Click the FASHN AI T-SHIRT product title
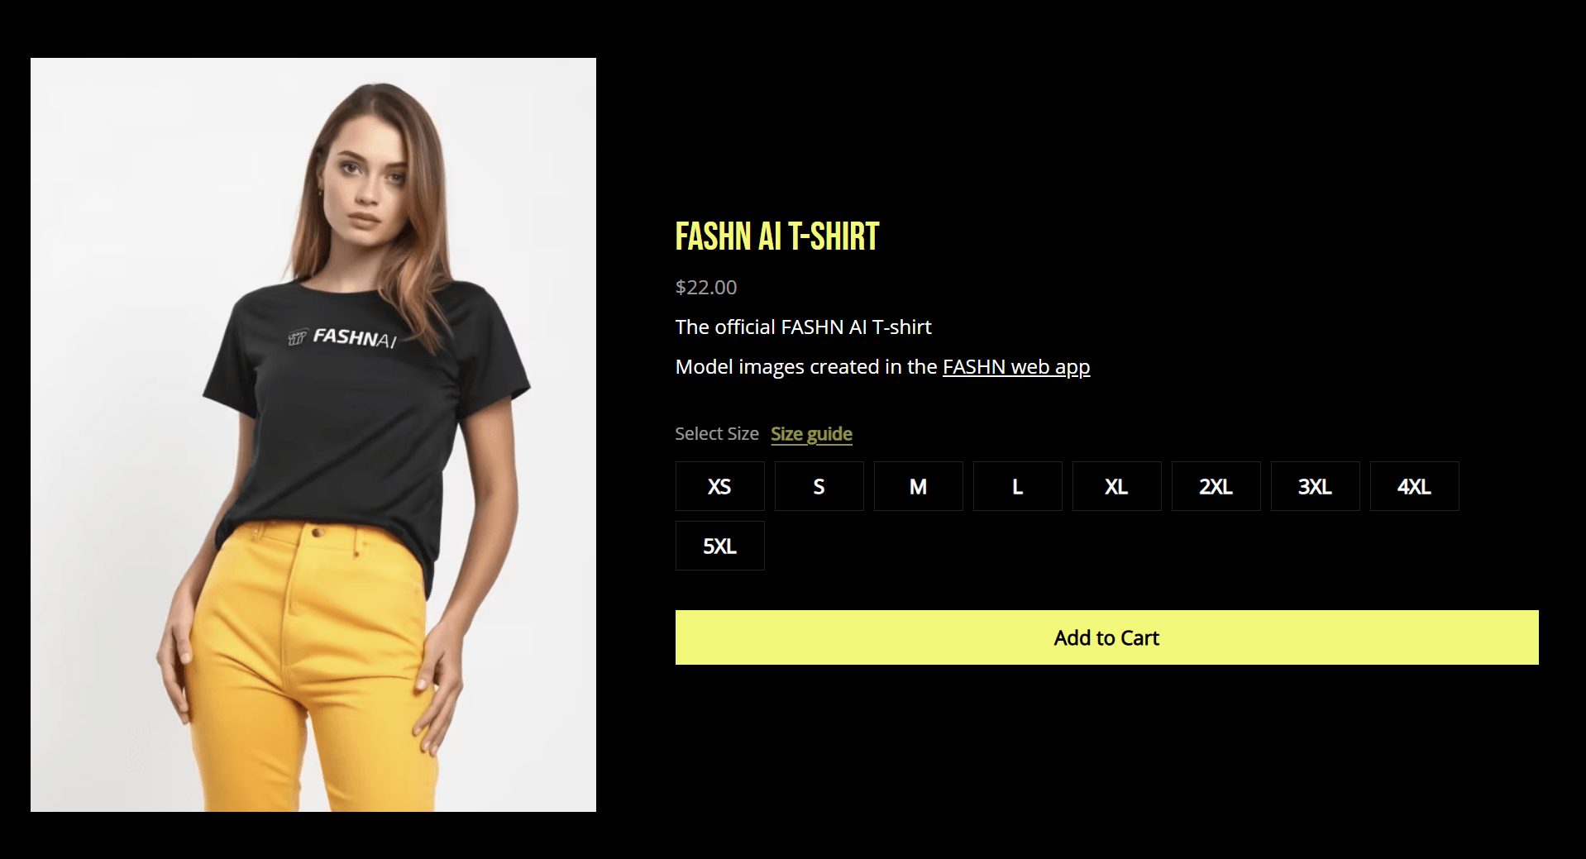The height and width of the screenshot is (859, 1586). [776, 236]
